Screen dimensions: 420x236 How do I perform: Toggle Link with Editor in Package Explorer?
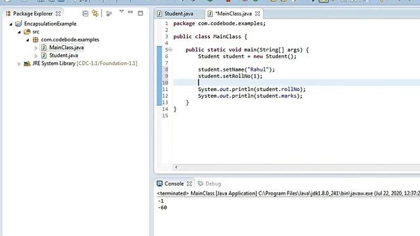point(95,13)
